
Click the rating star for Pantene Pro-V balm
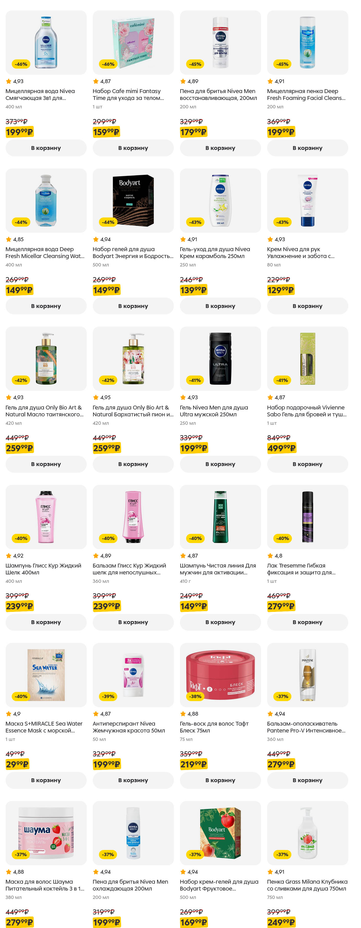tap(270, 714)
